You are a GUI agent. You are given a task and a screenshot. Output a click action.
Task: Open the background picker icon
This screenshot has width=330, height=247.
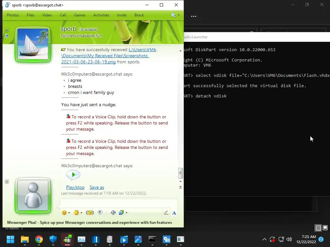121,213
